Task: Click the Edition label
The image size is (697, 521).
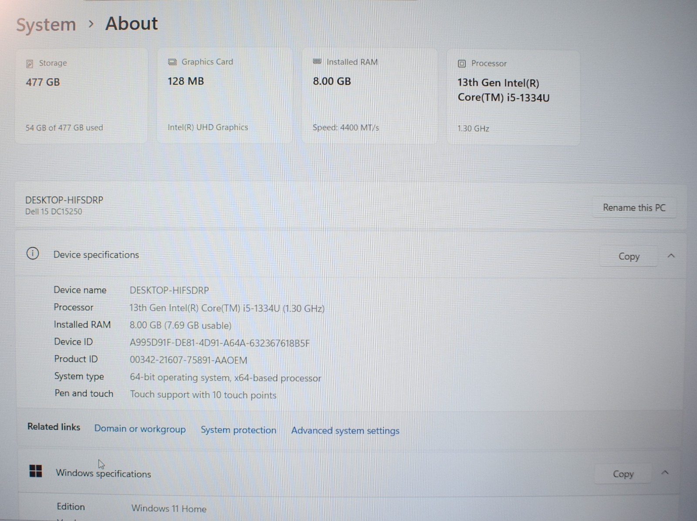Action: tap(71, 507)
